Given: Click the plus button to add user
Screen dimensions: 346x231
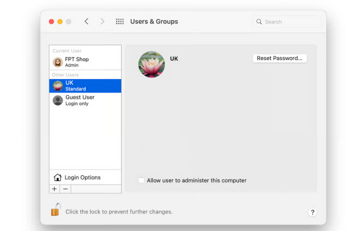Looking at the screenshot, I should [54, 189].
